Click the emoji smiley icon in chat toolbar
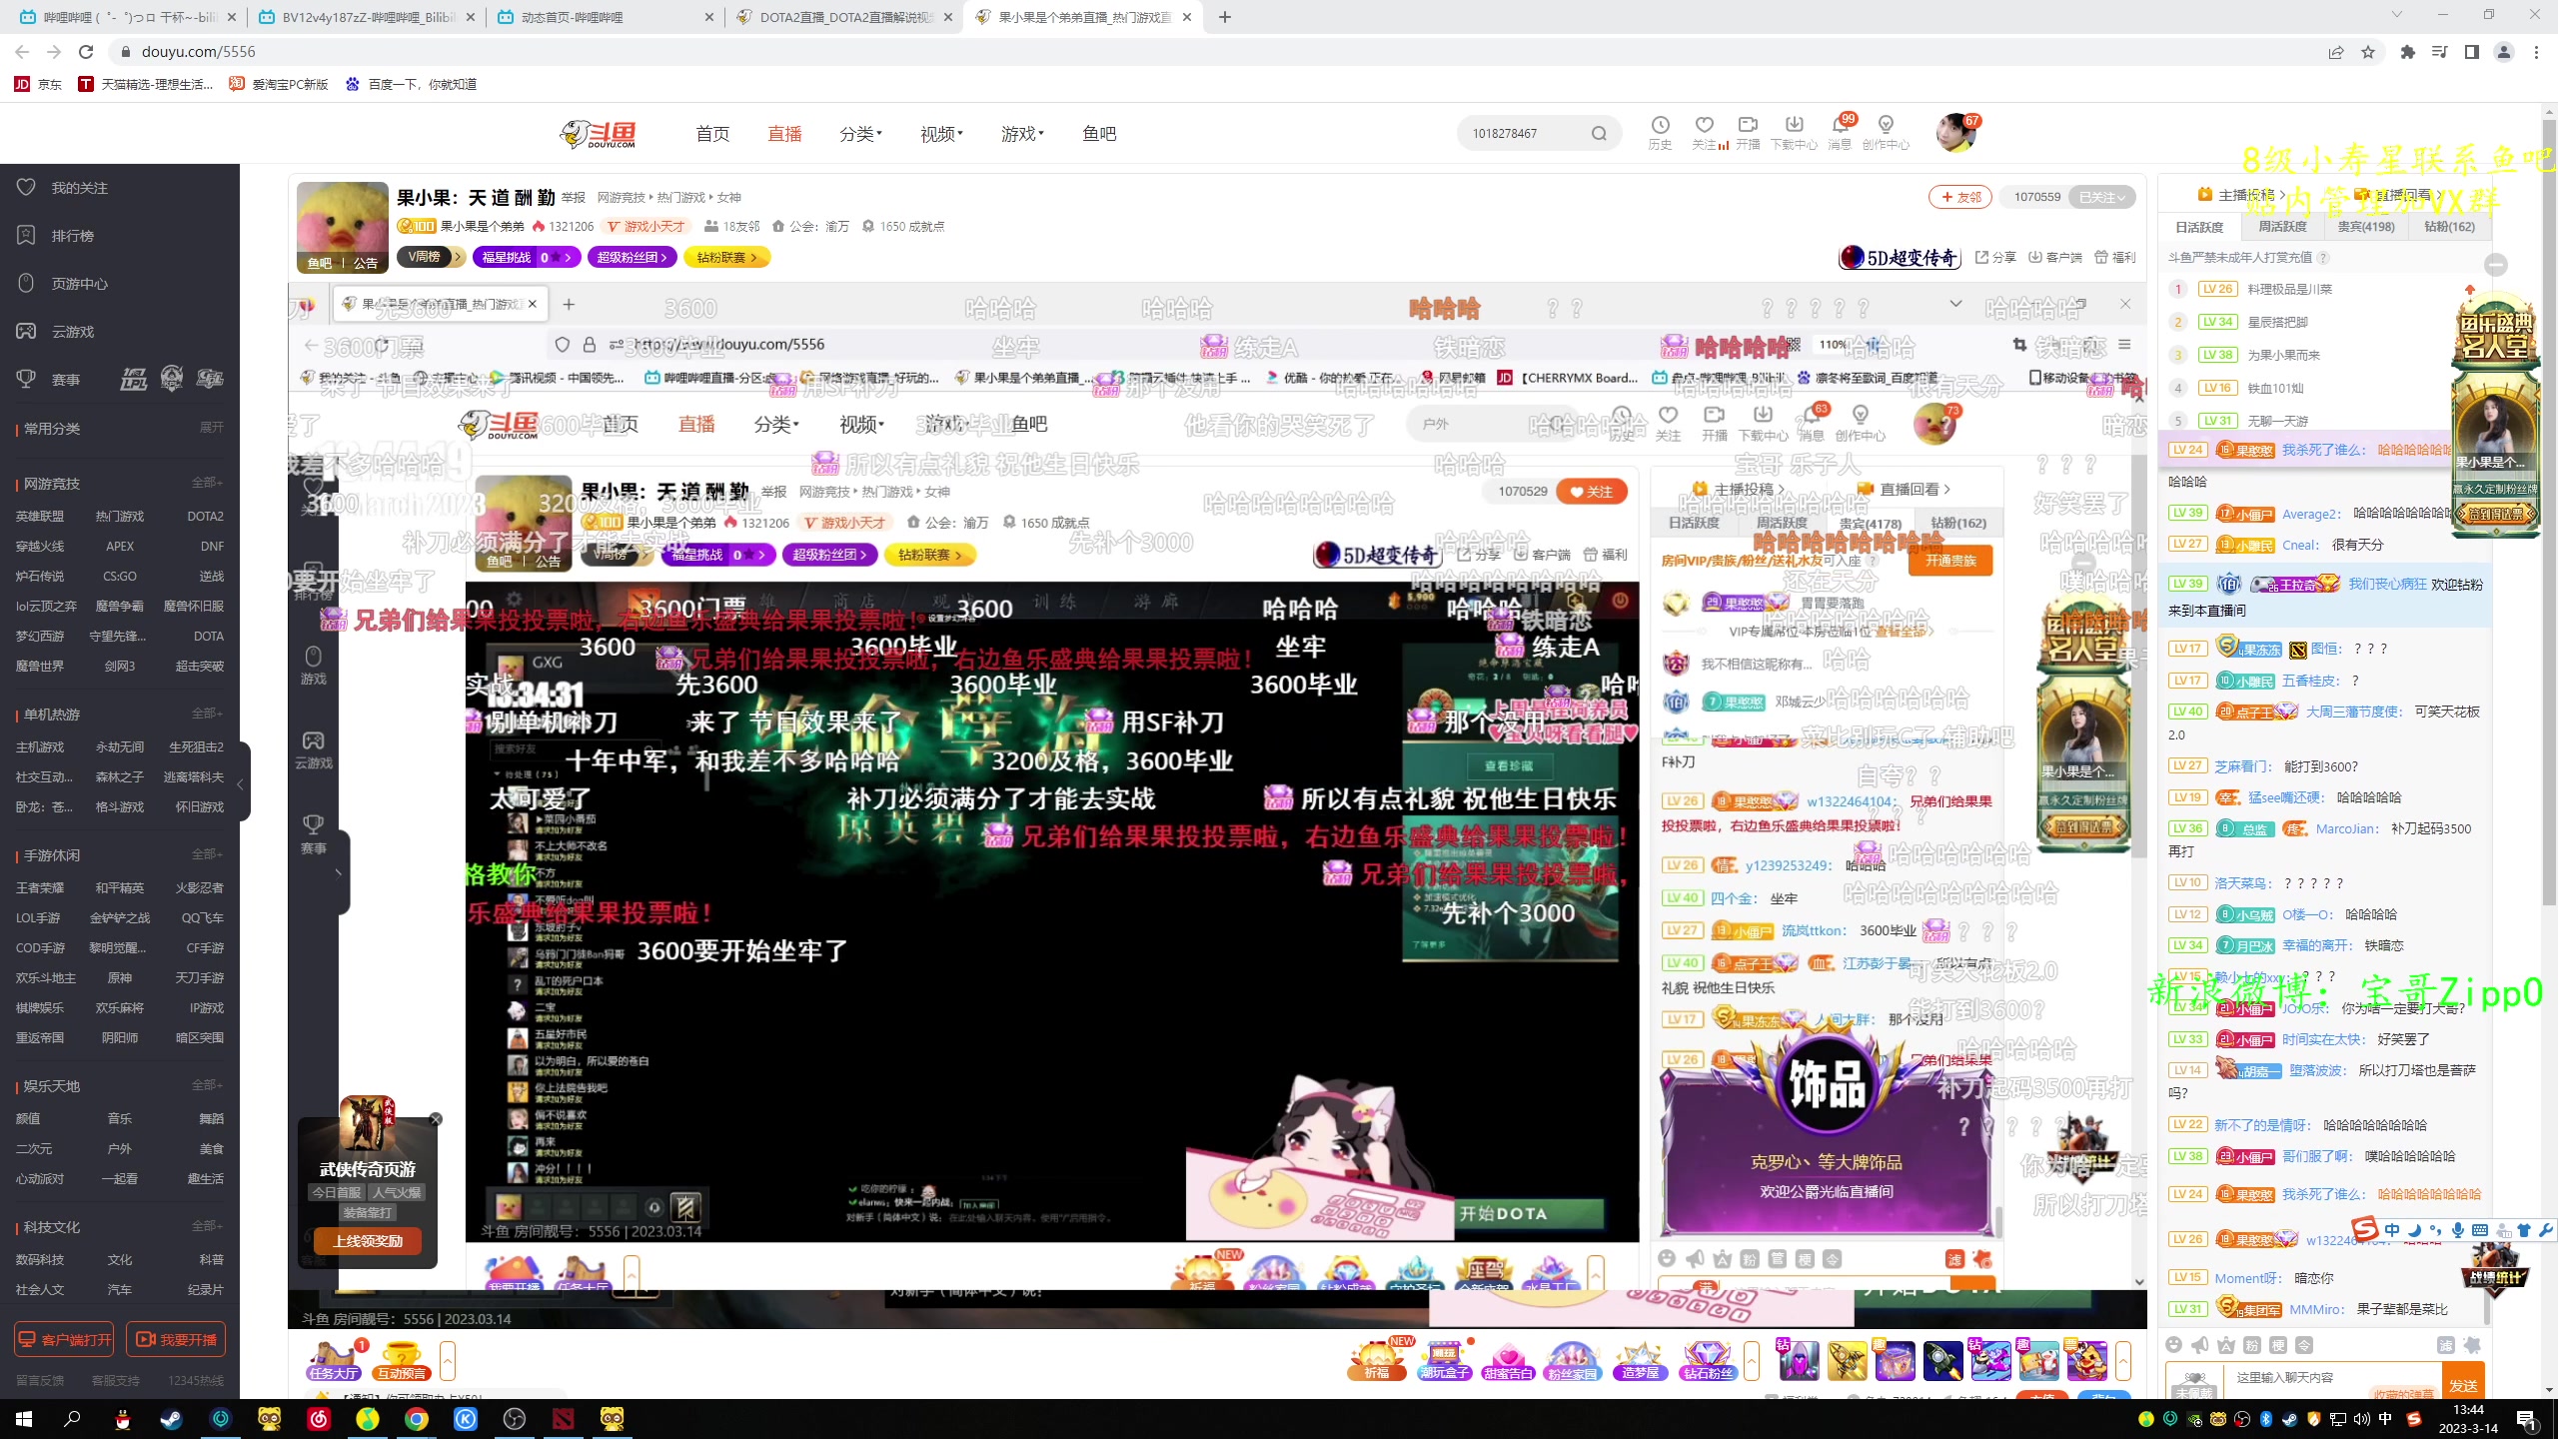 [2173, 1345]
